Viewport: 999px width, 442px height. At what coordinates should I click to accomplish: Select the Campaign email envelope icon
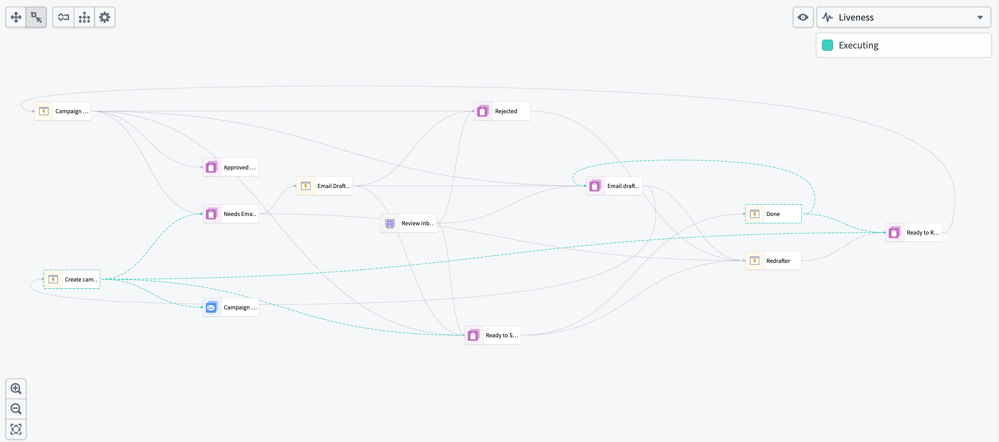click(212, 307)
